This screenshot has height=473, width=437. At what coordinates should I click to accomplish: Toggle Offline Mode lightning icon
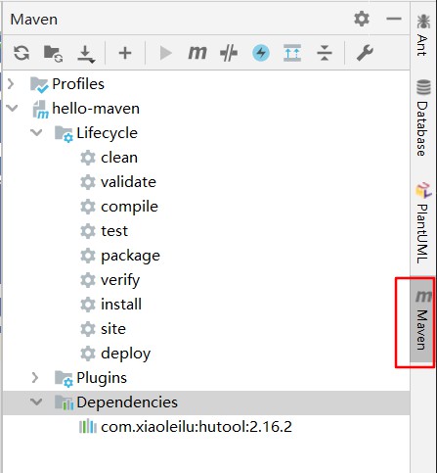coord(261,53)
